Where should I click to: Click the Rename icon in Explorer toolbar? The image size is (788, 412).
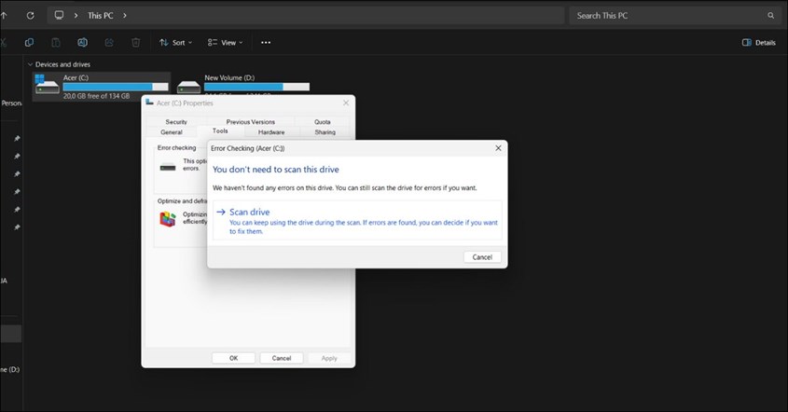click(82, 43)
